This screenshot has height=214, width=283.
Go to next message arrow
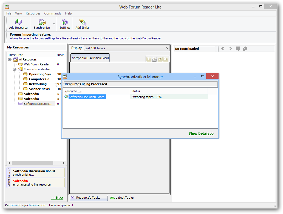230,49
